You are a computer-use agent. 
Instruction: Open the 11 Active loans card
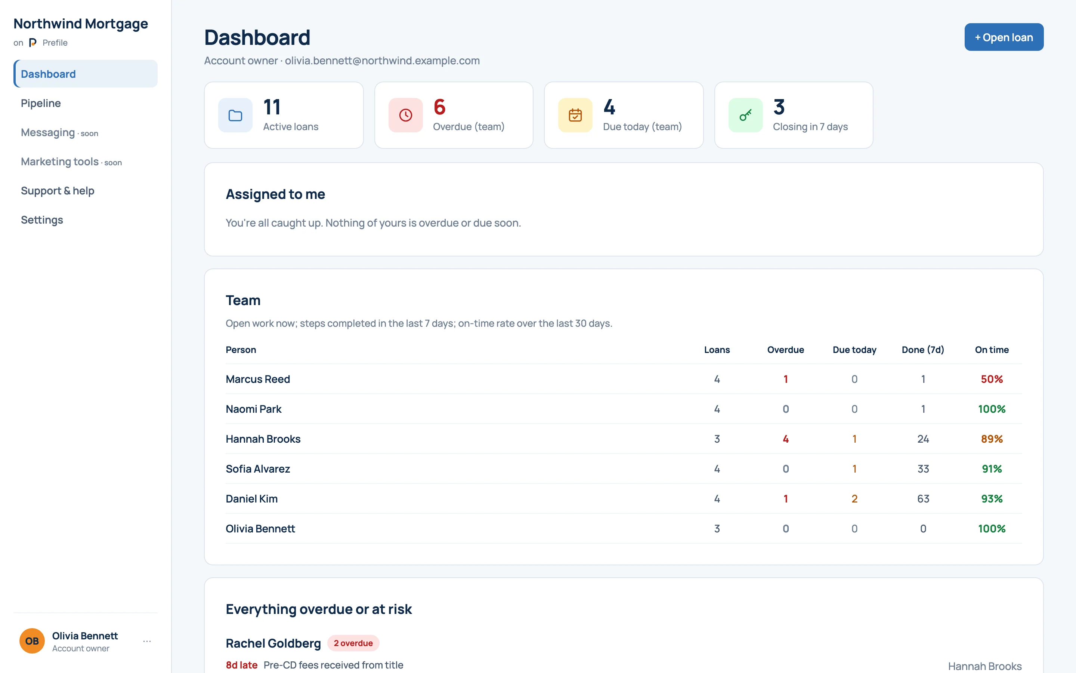(284, 115)
